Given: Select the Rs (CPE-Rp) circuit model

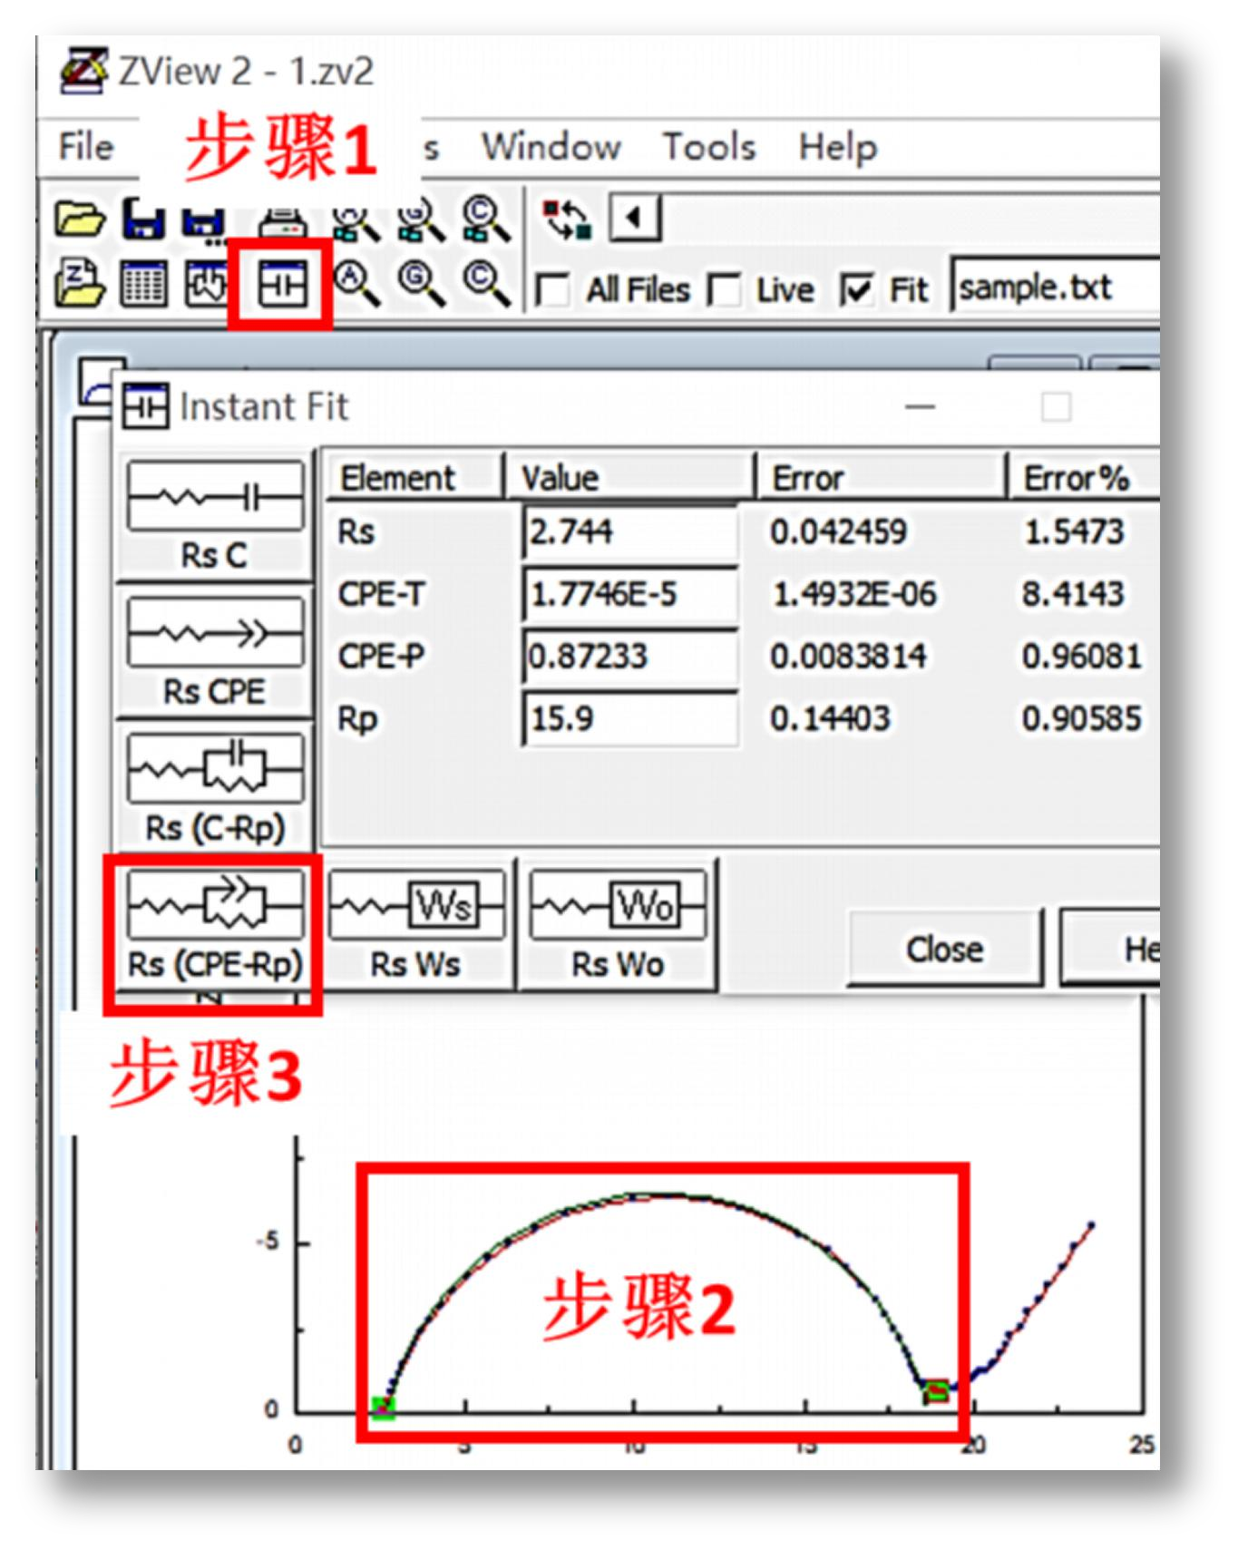Looking at the screenshot, I should click(x=215, y=925).
